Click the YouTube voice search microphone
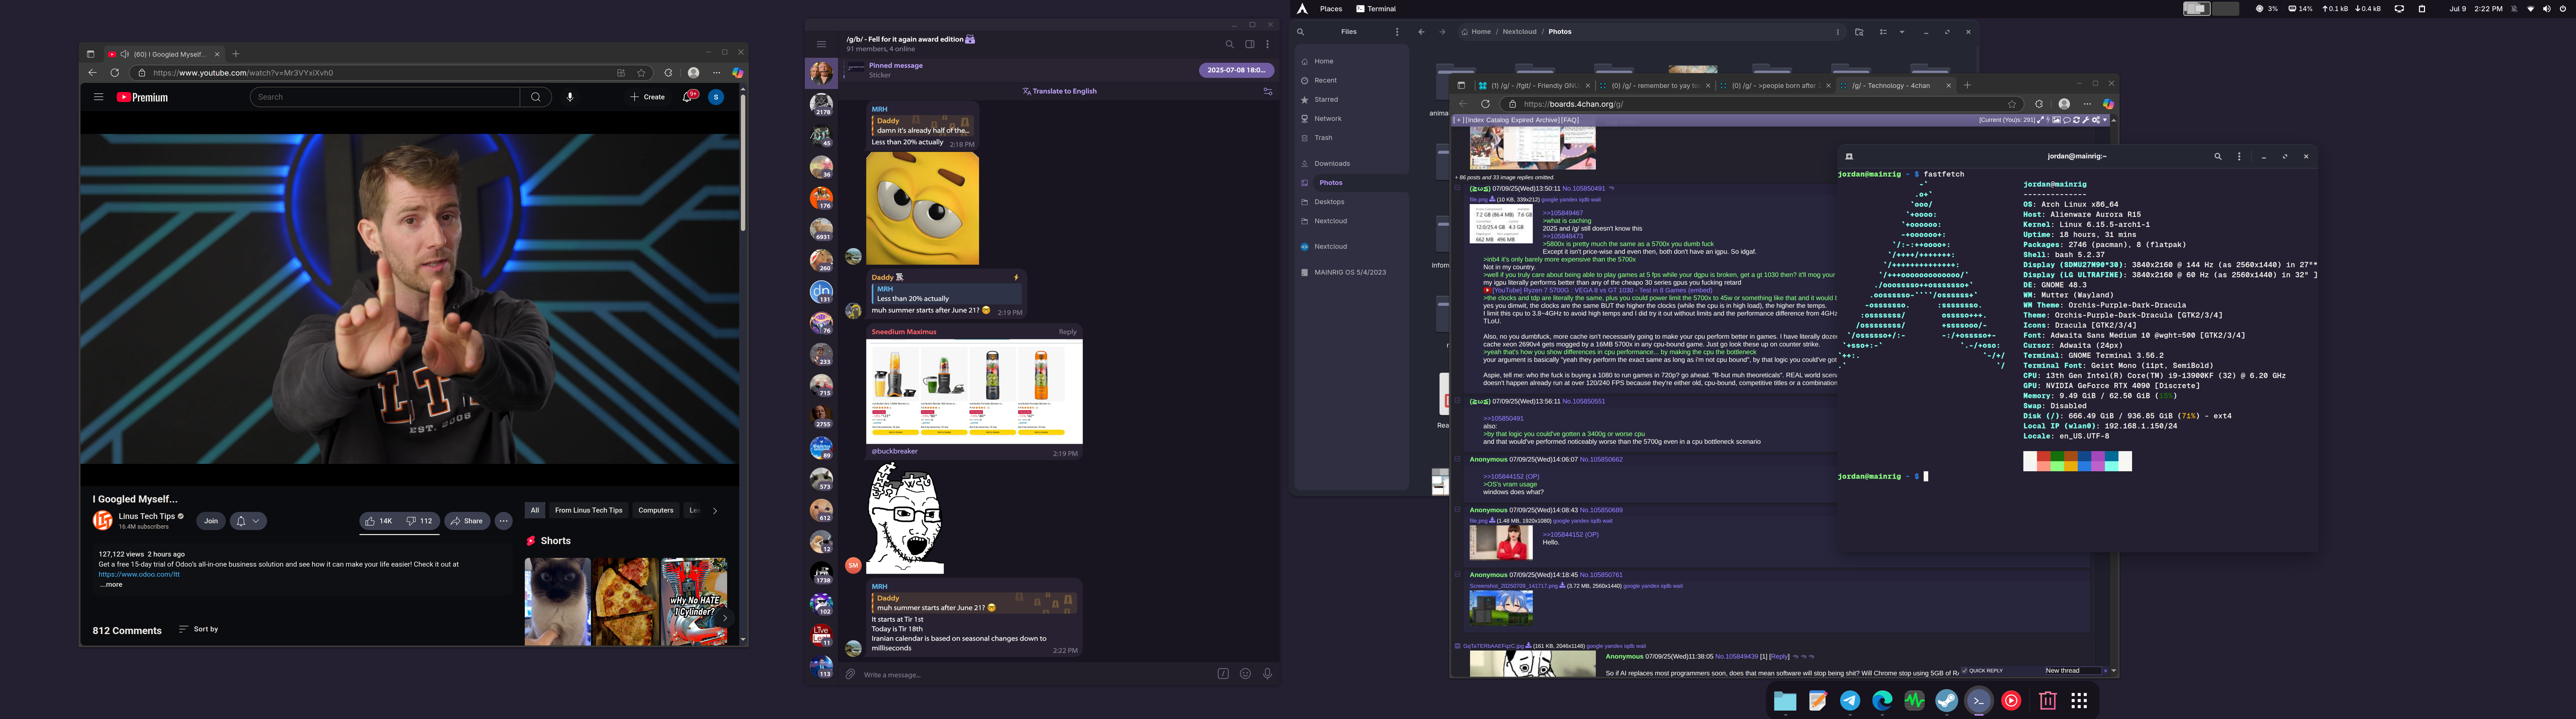Screen dimensions: 2576x719 pos(570,97)
